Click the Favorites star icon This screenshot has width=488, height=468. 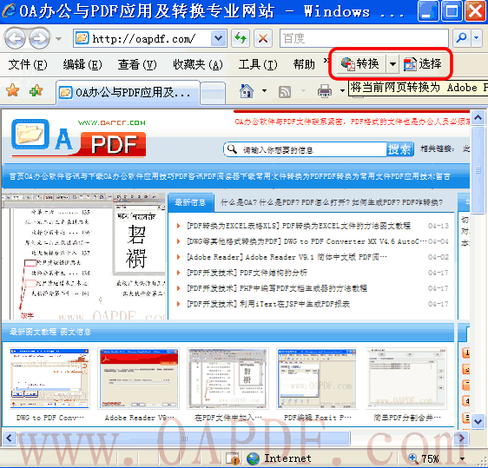(13, 91)
